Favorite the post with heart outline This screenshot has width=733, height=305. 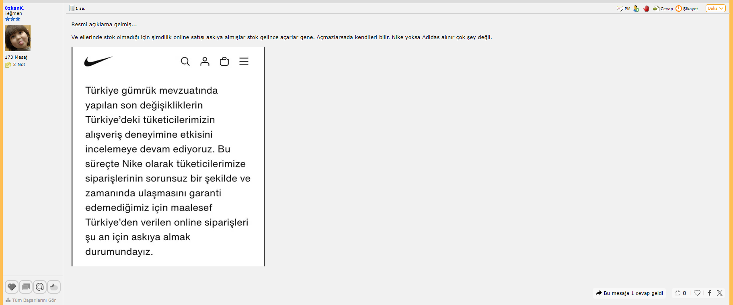(x=697, y=293)
